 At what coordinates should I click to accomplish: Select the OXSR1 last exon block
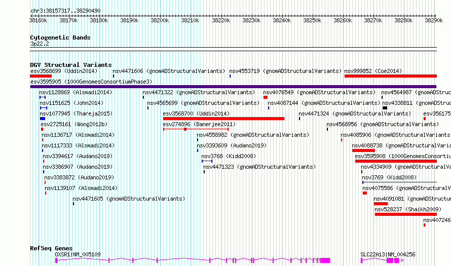(326, 260)
